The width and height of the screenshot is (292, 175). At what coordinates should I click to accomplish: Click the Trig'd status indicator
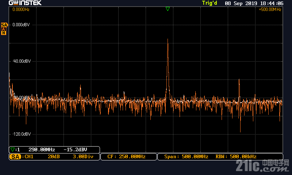[210, 3]
